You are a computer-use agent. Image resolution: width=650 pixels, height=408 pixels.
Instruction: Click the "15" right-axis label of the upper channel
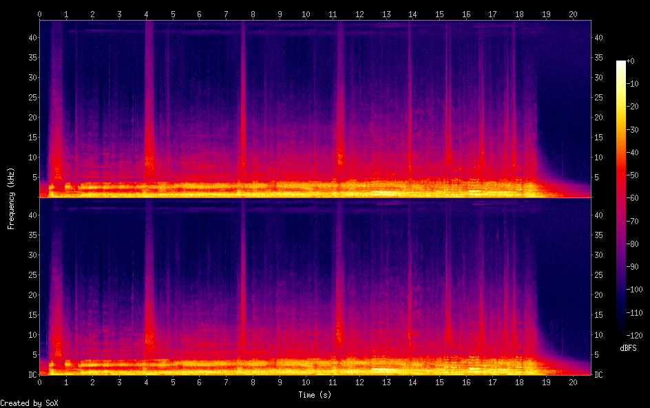tap(598, 137)
